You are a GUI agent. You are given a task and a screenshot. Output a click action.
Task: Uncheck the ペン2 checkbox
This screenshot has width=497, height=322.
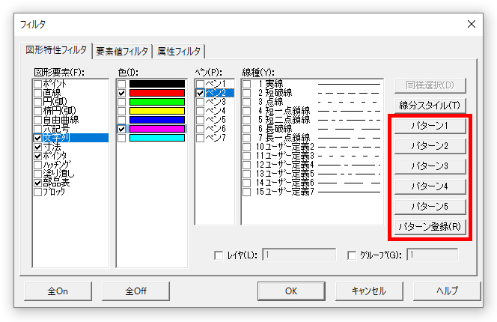[x=200, y=93]
